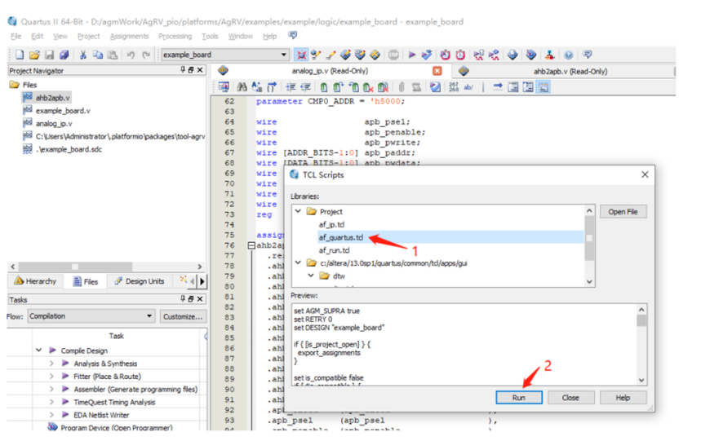Click Program Device (Open Programmer) task
Viewport: 701px width, 441px height.
[x=116, y=428]
